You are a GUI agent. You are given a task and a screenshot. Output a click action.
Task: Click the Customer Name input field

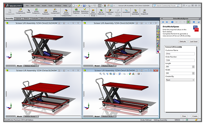[180, 54]
